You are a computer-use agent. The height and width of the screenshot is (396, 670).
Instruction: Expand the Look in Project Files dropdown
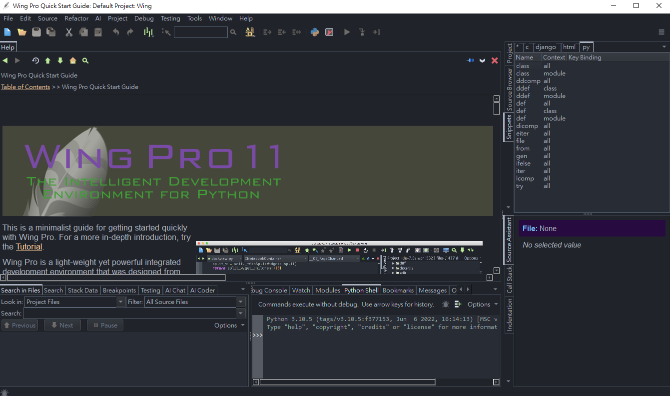tap(121, 302)
